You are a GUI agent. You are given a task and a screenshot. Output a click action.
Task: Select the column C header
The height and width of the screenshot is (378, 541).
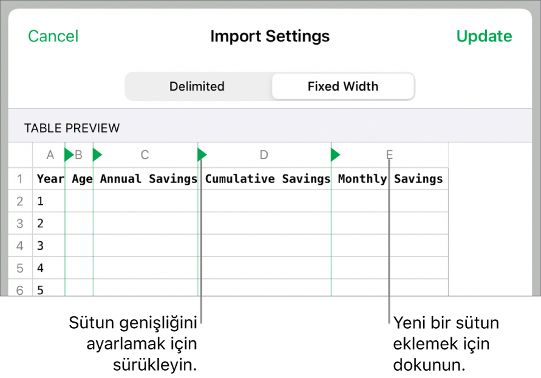145,155
